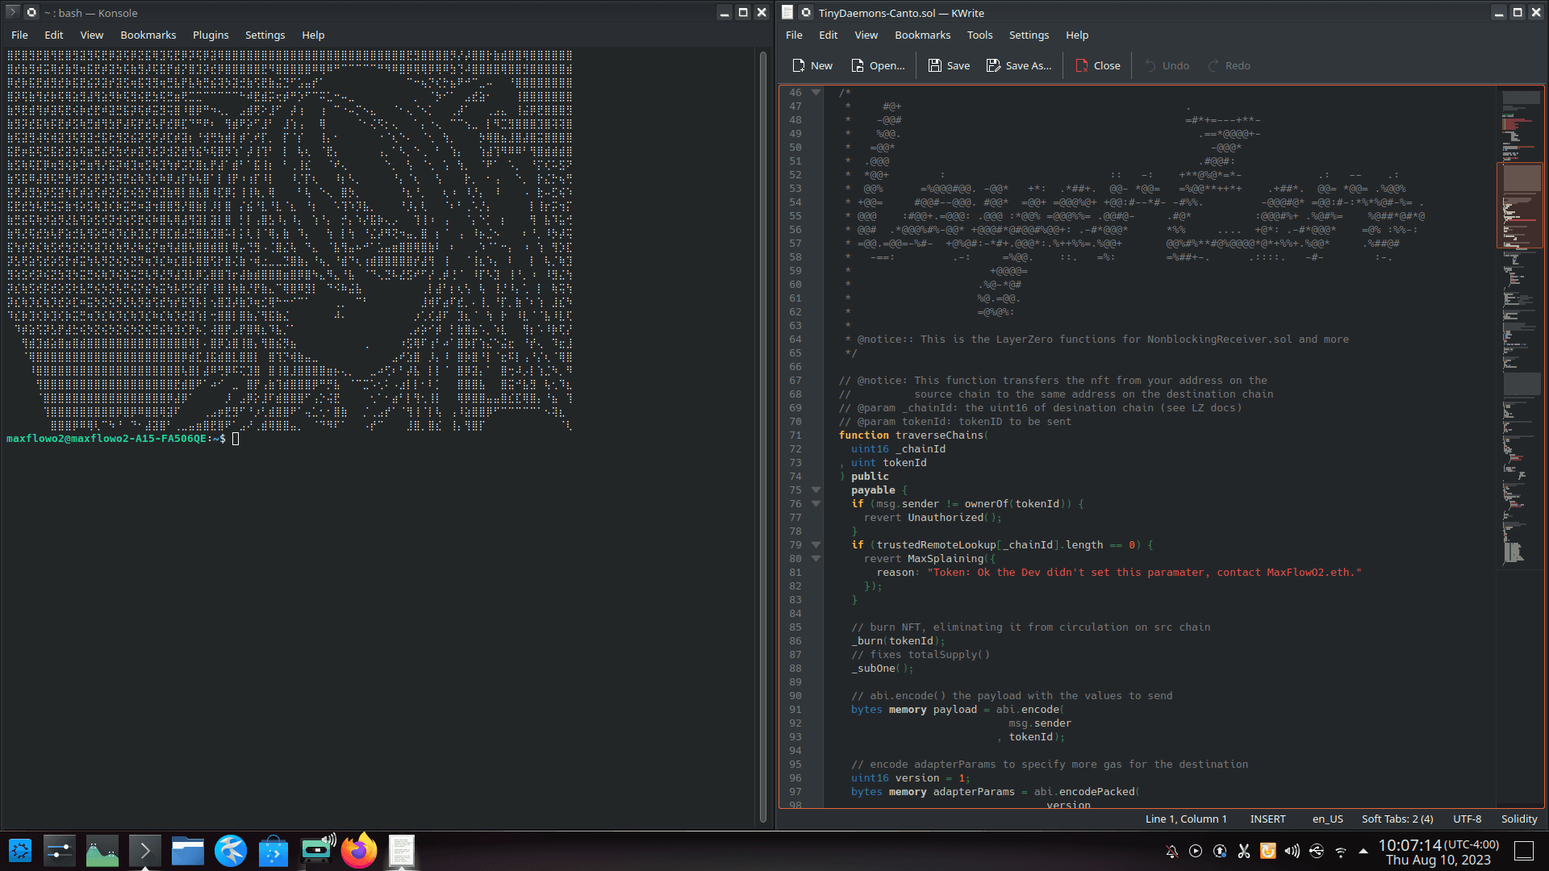Image resolution: width=1549 pixels, height=871 pixels.
Task: Toggle notifications with the crossed-out bell icon
Action: coord(1171,851)
